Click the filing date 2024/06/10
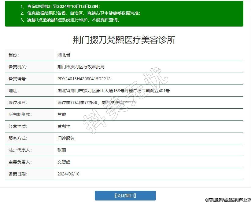 (x=68, y=174)
